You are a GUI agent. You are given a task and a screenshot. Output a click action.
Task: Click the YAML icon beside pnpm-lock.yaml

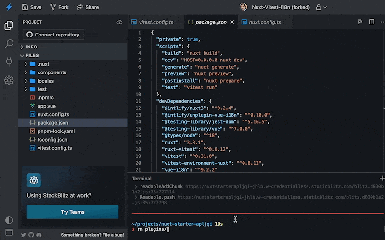pos(32,131)
